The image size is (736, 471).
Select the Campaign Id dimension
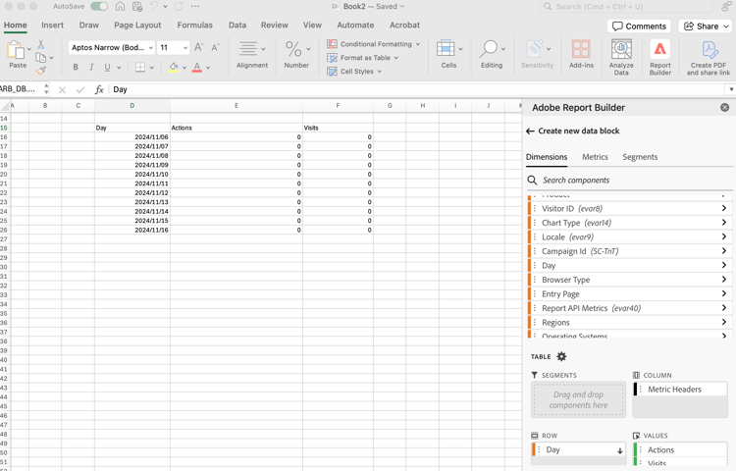(629, 251)
